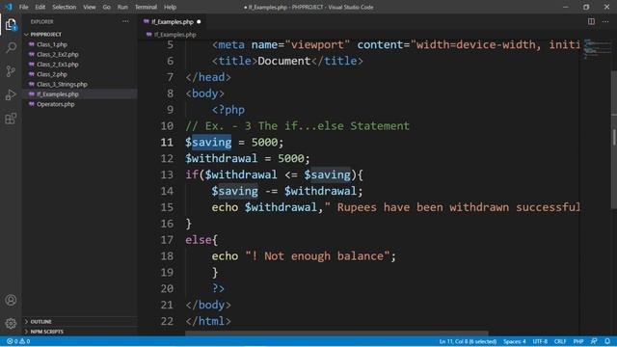Open the Terminal menu
This screenshot has width=617, height=347.
pyautogui.click(x=146, y=7)
